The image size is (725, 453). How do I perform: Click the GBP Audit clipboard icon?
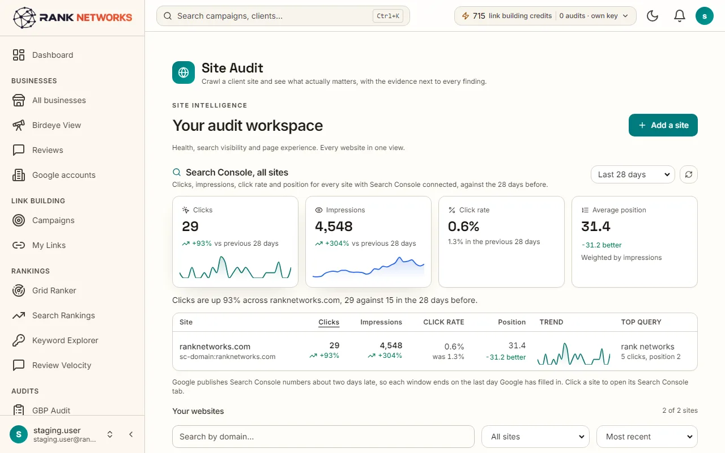point(19,410)
